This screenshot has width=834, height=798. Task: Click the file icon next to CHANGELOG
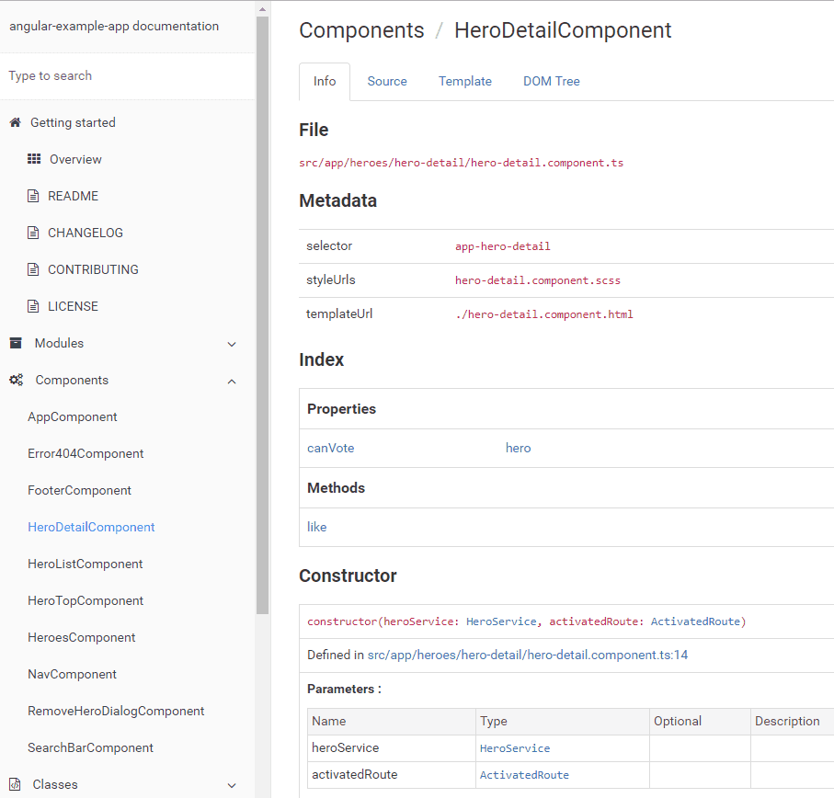[x=34, y=233]
